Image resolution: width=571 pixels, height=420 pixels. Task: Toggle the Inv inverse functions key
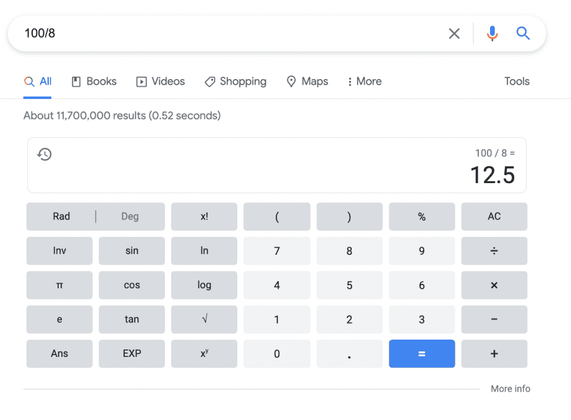point(59,251)
